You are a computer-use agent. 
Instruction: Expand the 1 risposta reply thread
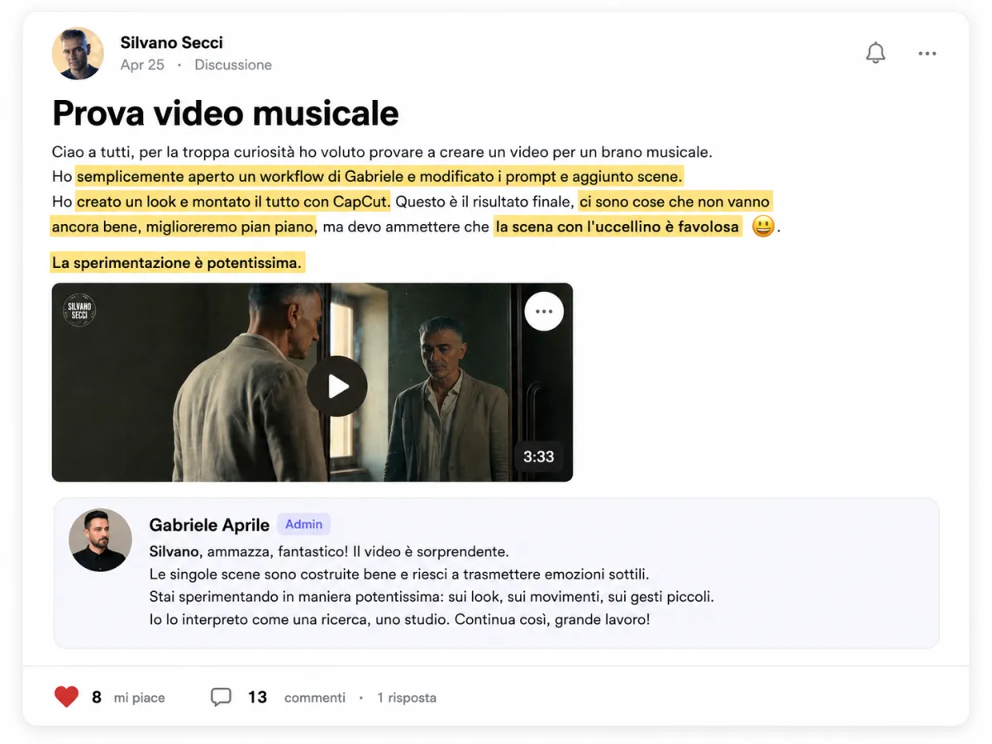[407, 698]
